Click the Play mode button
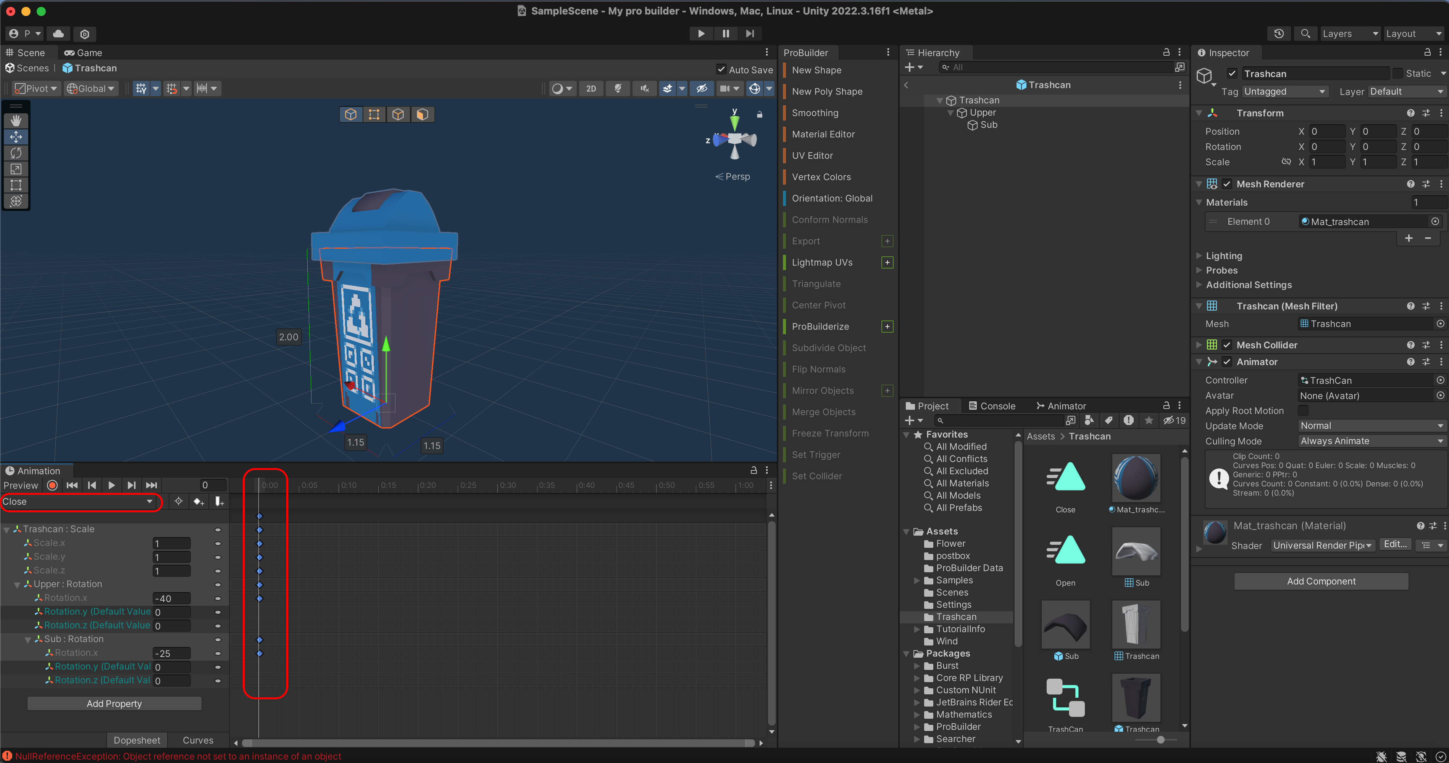 (x=701, y=34)
